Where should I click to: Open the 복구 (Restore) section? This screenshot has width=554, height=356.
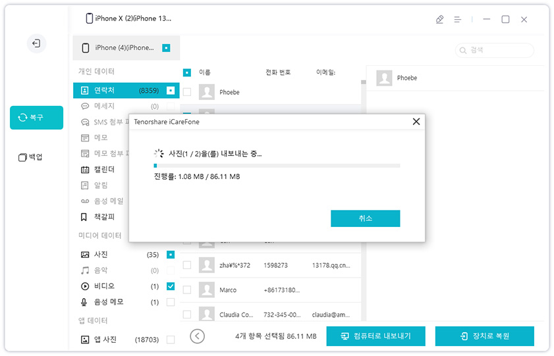pos(36,118)
